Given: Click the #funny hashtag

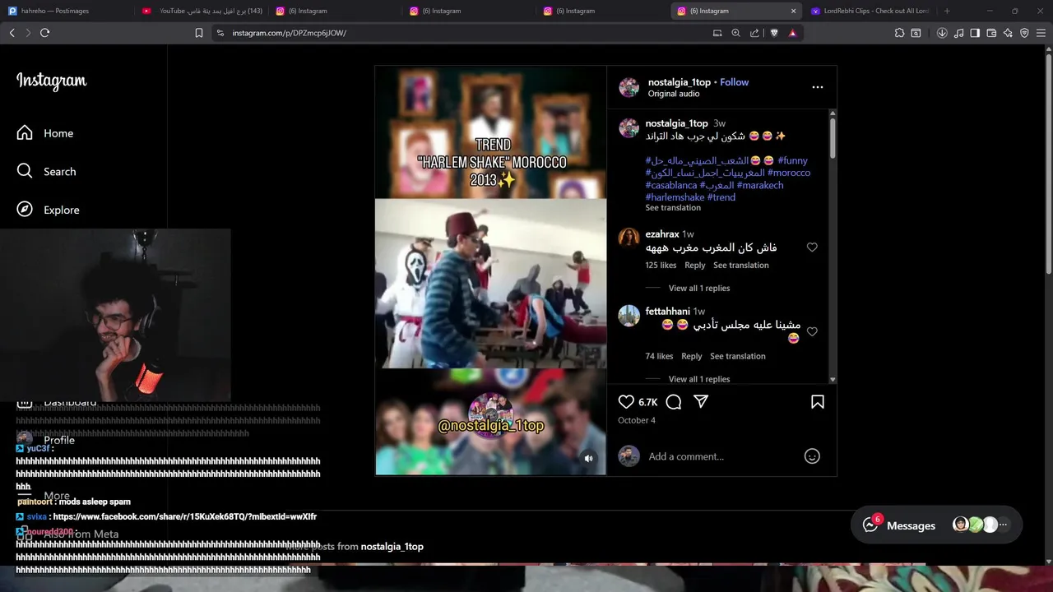Looking at the screenshot, I should click(x=793, y=160).
